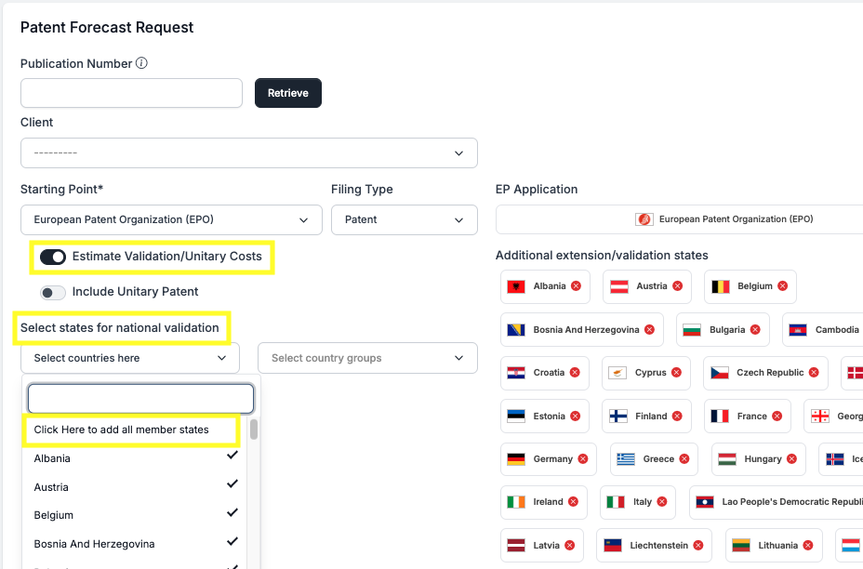Expand the Starting Point dropdown
This screenshot has width=863, height=569.
(x=168, y=220)
